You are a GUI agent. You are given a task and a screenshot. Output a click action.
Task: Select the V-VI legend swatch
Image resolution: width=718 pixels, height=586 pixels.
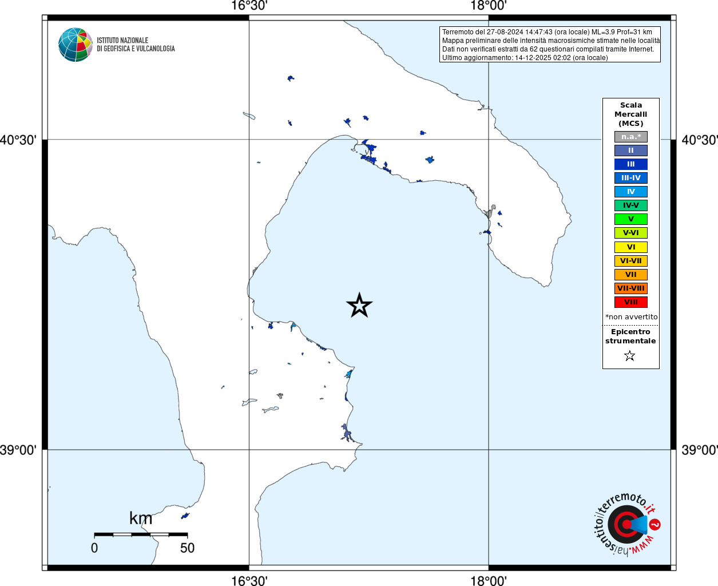click(631, 233)
